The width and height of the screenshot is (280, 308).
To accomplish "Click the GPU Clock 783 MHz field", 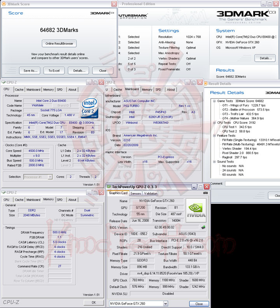I will [138, 280].
